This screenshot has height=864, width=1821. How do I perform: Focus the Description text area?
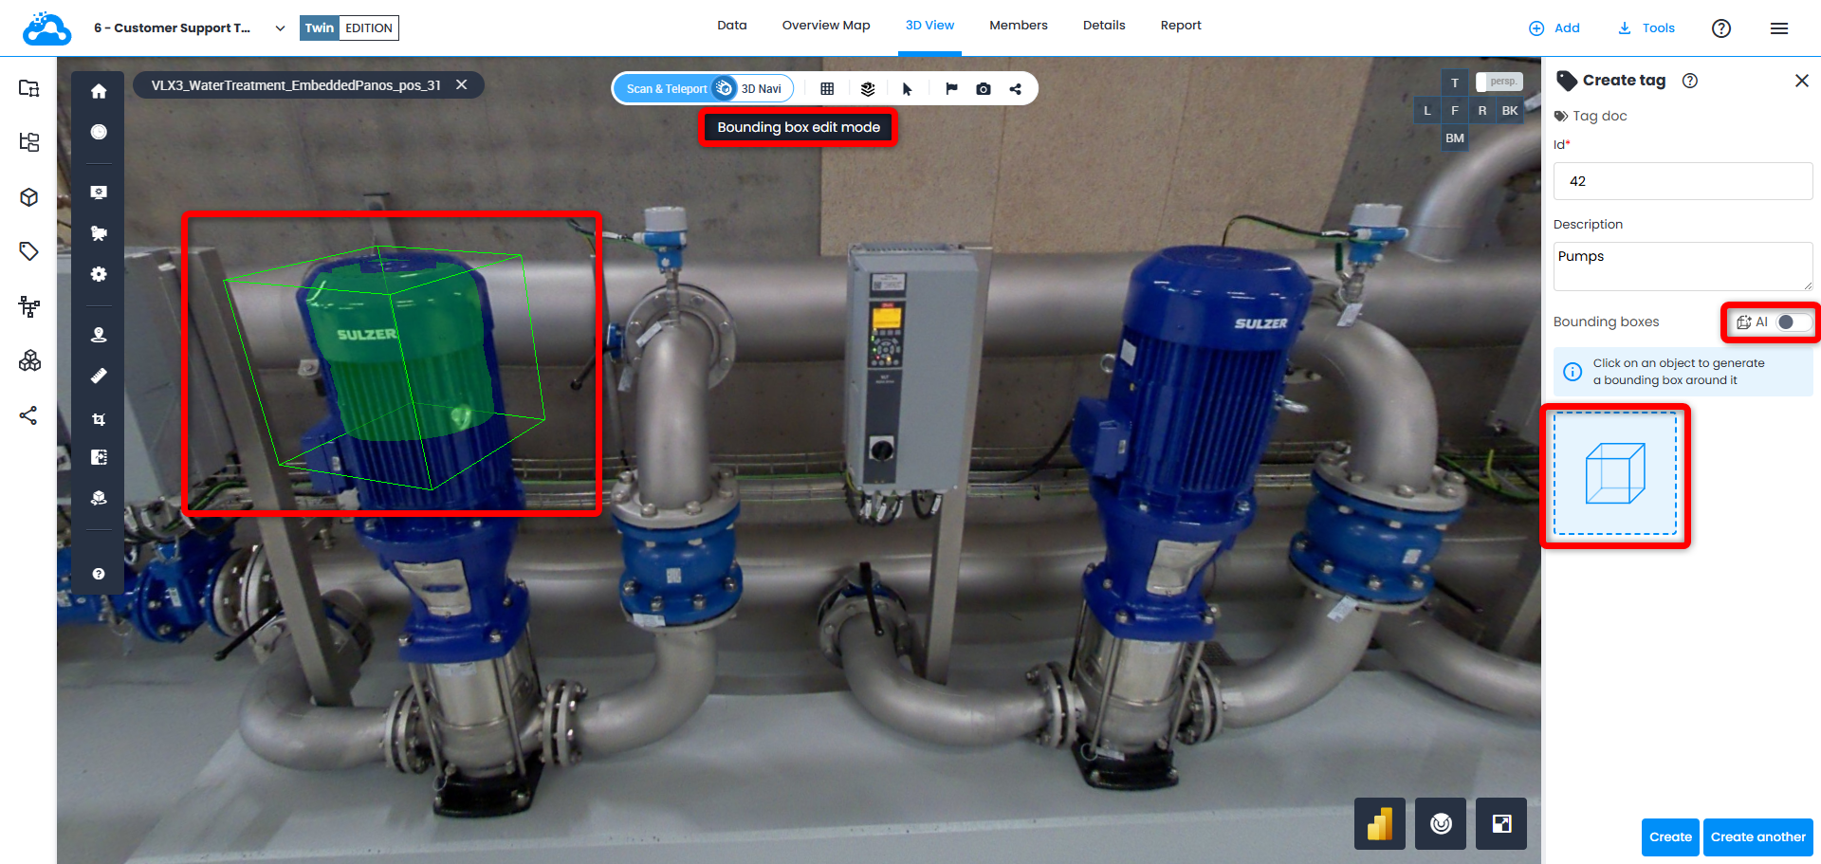1683,267
